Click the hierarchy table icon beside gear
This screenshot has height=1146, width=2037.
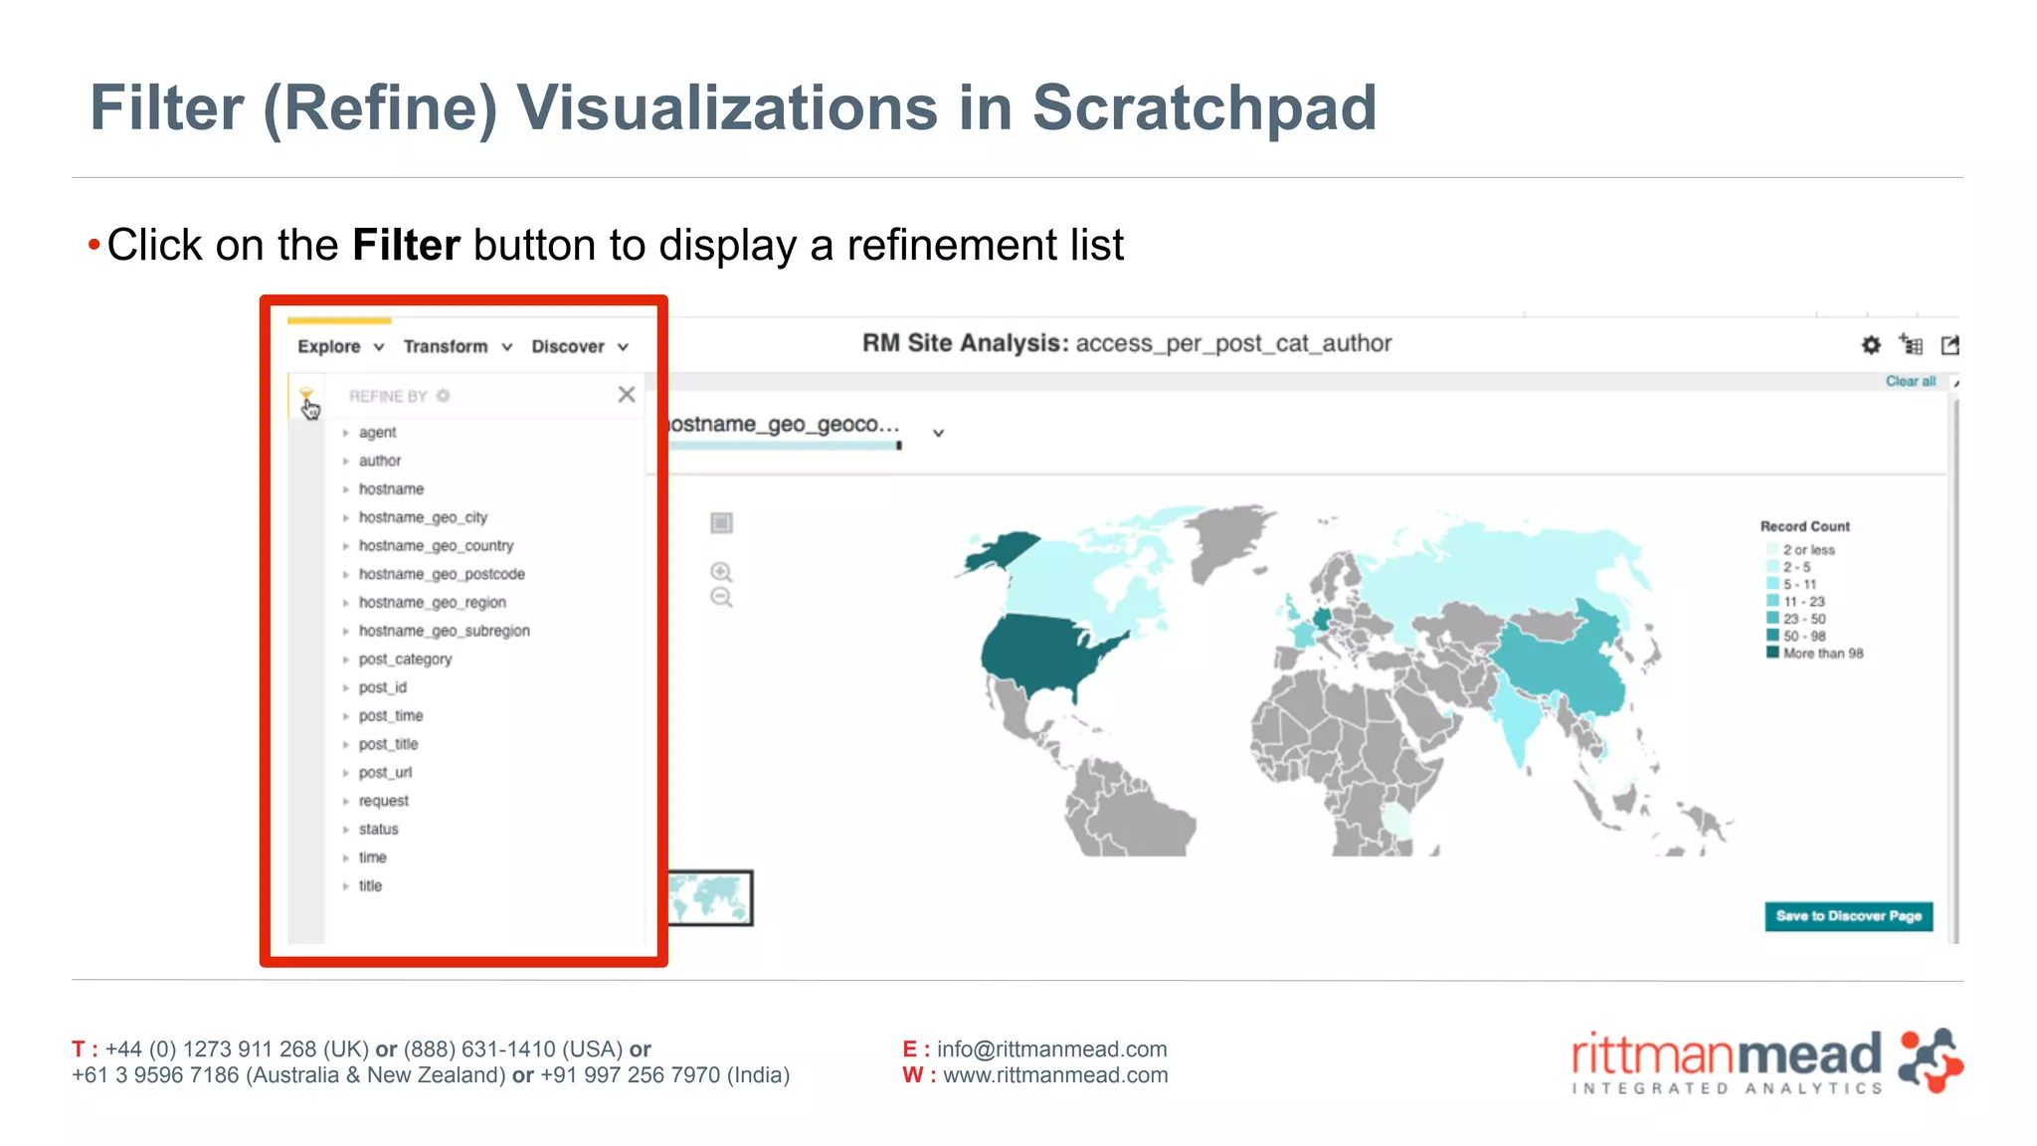(x=1911, y=345)
